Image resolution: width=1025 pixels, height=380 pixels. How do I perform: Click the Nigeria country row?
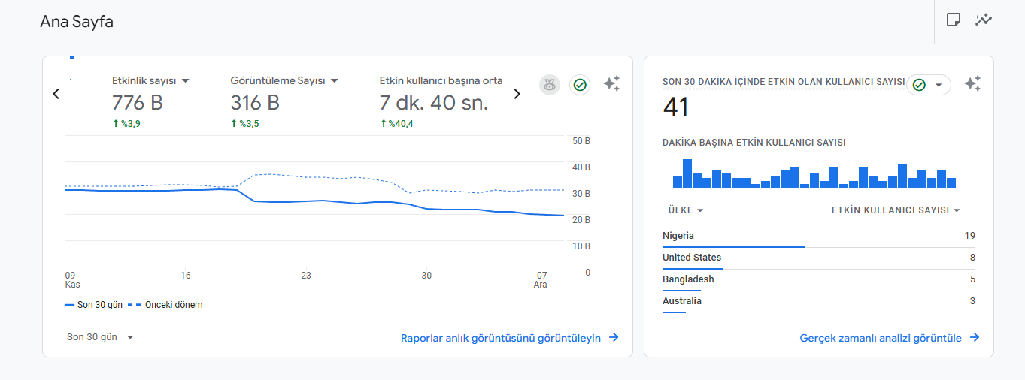point(819,236)
